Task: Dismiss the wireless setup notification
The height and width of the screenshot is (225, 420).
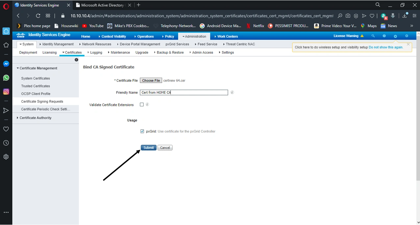Action: coord(408,44)
